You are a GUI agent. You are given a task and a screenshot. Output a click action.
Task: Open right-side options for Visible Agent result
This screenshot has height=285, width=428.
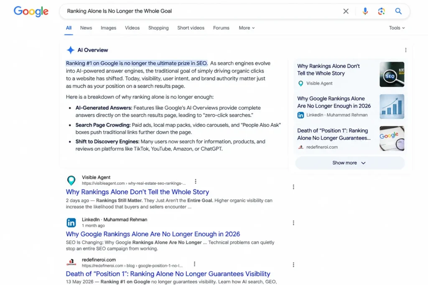(293, 187)
